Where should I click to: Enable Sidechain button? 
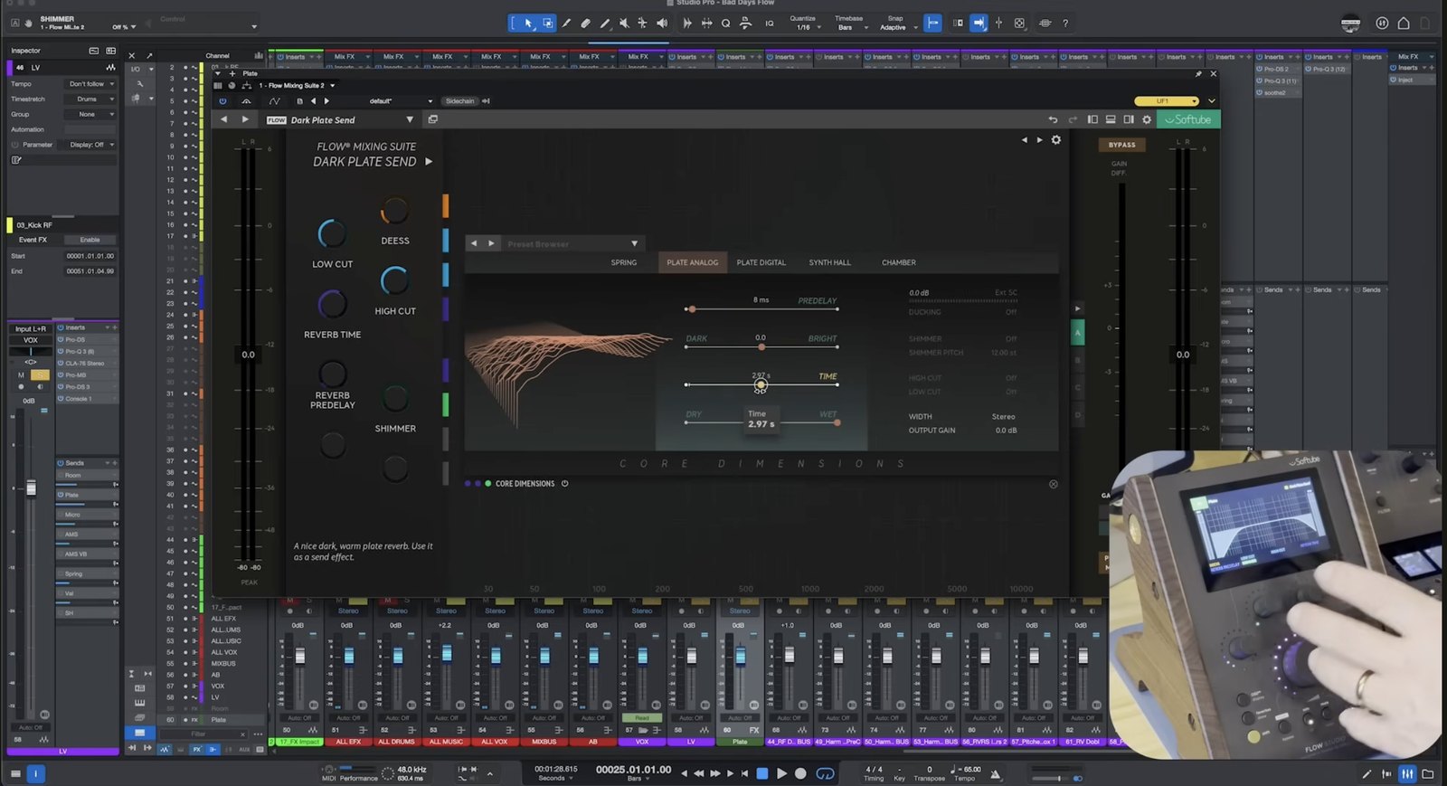tap(459, 101)
